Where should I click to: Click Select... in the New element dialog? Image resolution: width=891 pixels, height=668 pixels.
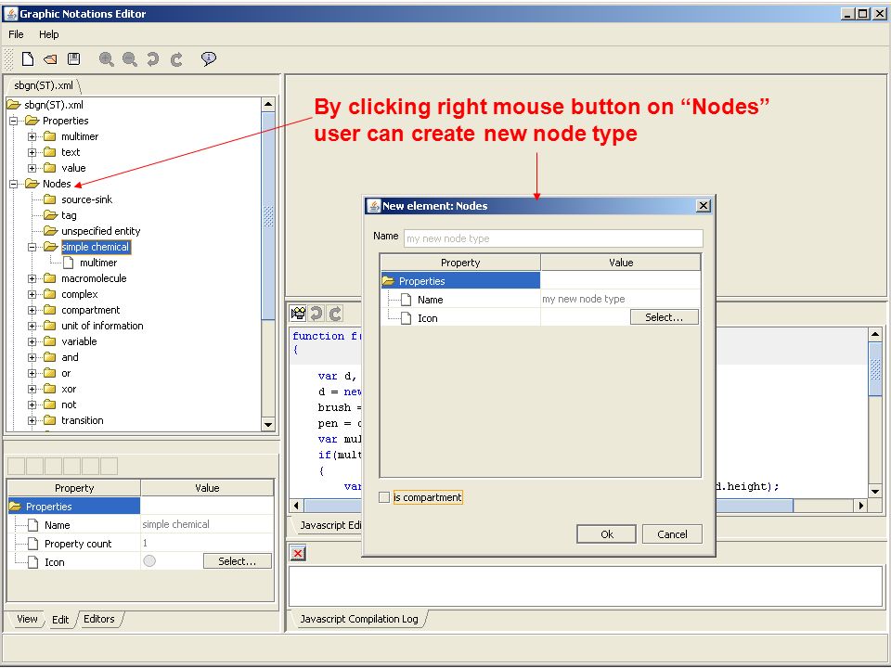click(x=665, y=317)
